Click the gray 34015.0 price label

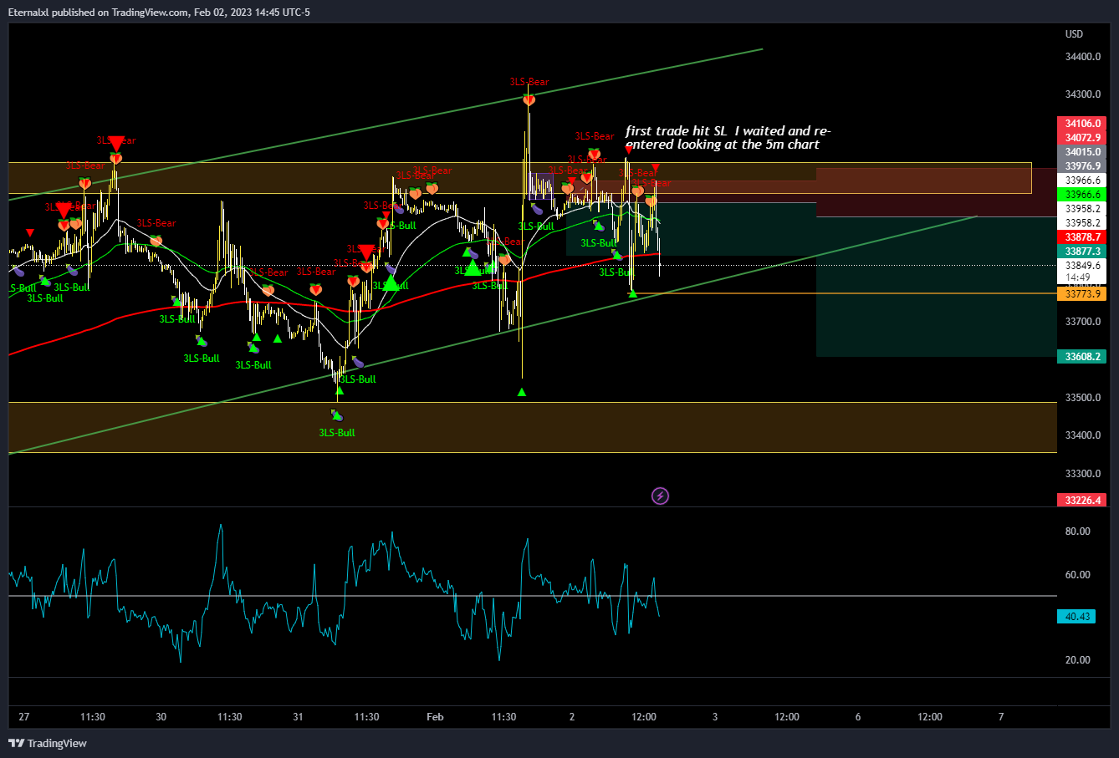coord(1082,152)
